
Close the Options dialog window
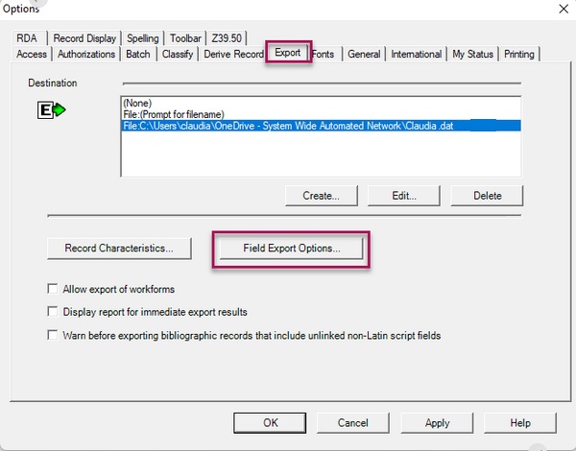coord(564,9)
